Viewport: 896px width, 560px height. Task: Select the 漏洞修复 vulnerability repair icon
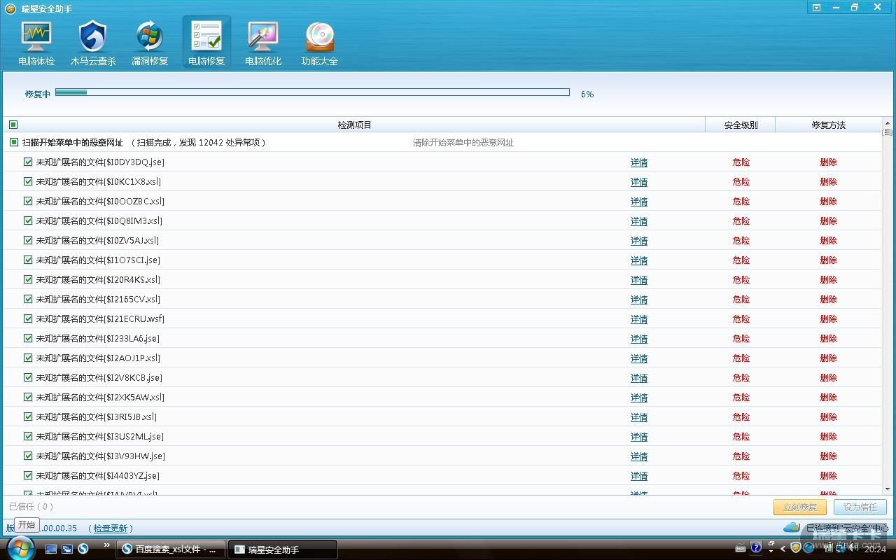(x=150, y=43)
